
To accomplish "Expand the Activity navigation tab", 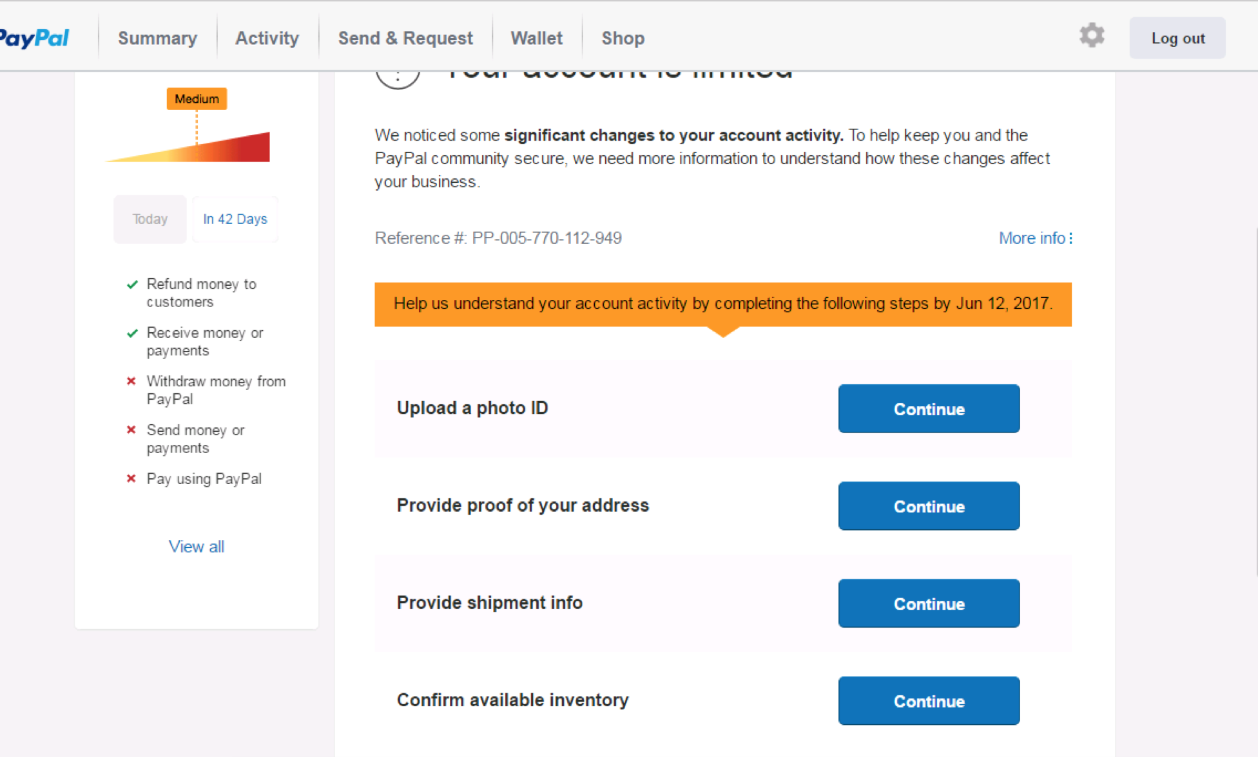I will 267,38.
